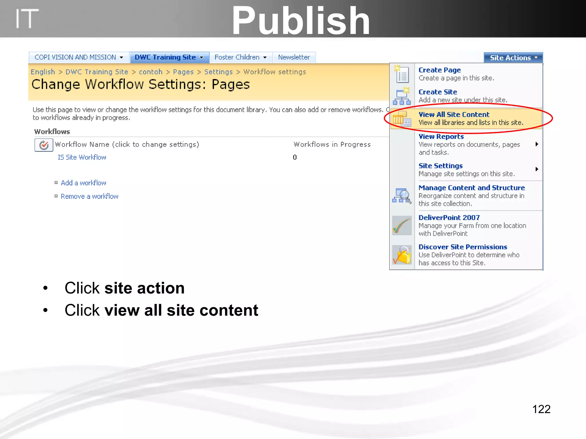The height and width of the screenshot is (439, 586).
Task: Click DWC Training Site breadcrumb link
Action: 97,72
